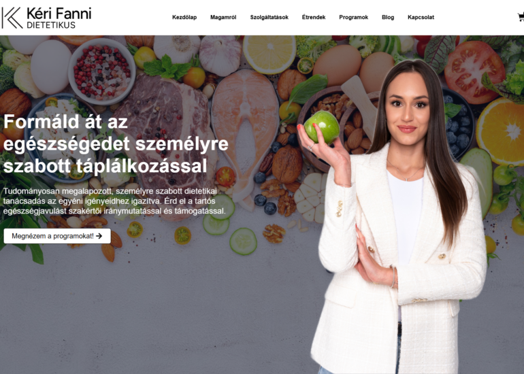This screenshot has height=374, width=524.
Task: Open the shopping cart icon
Action: (x=521, y=17)
